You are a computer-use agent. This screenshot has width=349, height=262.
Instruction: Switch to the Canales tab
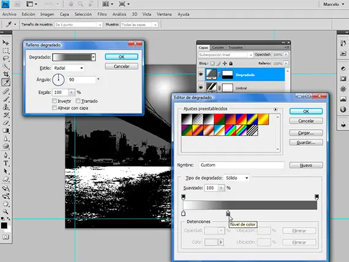(218, 47)
